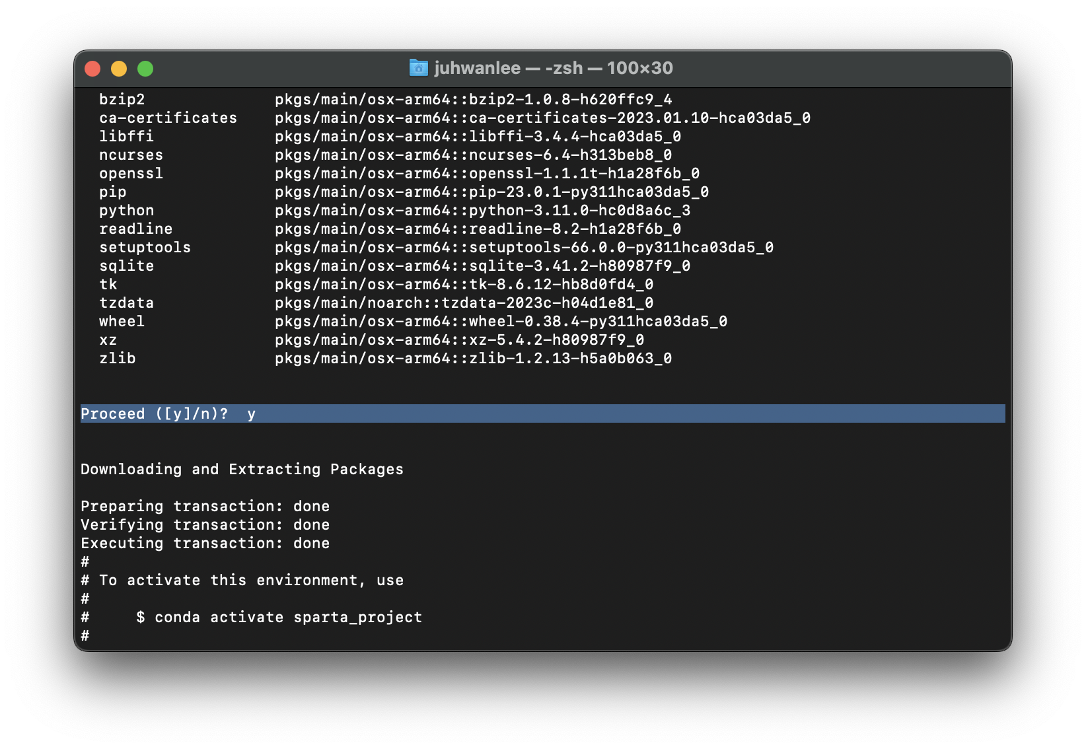This screenshot has height=749, width=1086.
Task: Click the 'libffi-3.4.4-hca03da5_0' path
Action: (x=575, y=137)
